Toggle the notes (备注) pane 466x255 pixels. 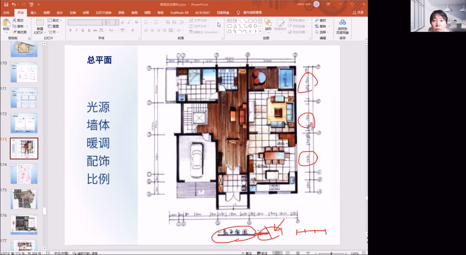(x=247, y=253)
